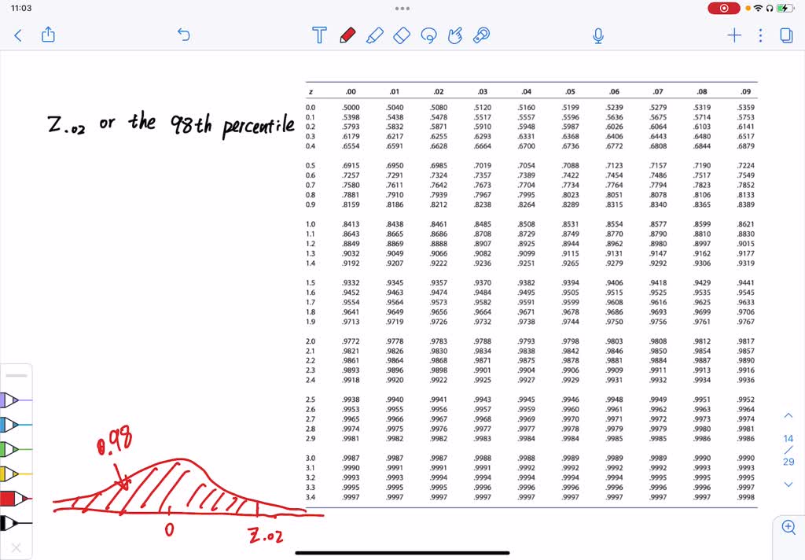This screenshot has width=805, height=560.
Task: Open the more options menu
Action: (x=759, y=35)
